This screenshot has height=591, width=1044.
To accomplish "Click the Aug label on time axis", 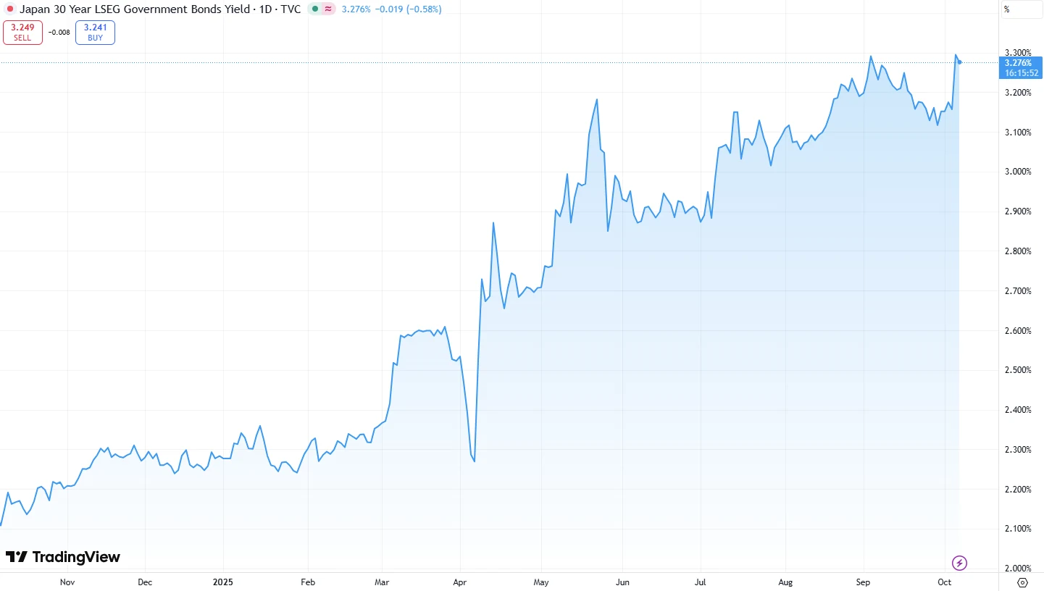I will tap(785, 582).
